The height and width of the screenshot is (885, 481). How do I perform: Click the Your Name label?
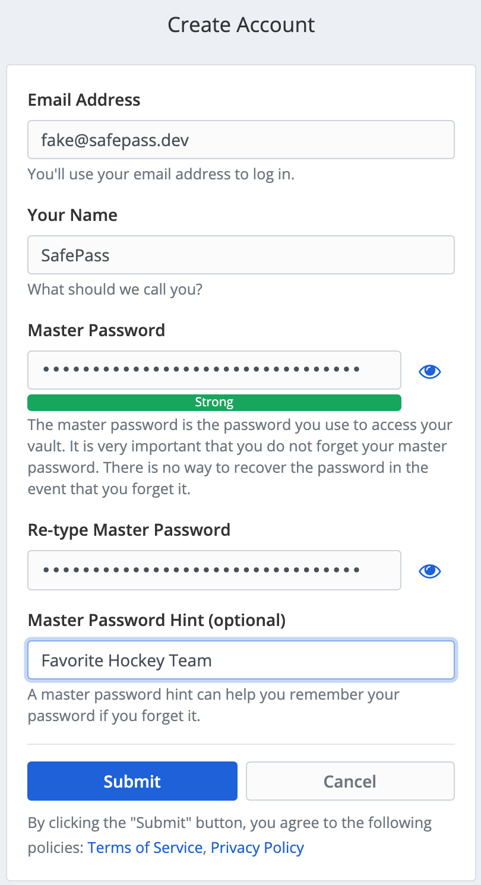72,214
